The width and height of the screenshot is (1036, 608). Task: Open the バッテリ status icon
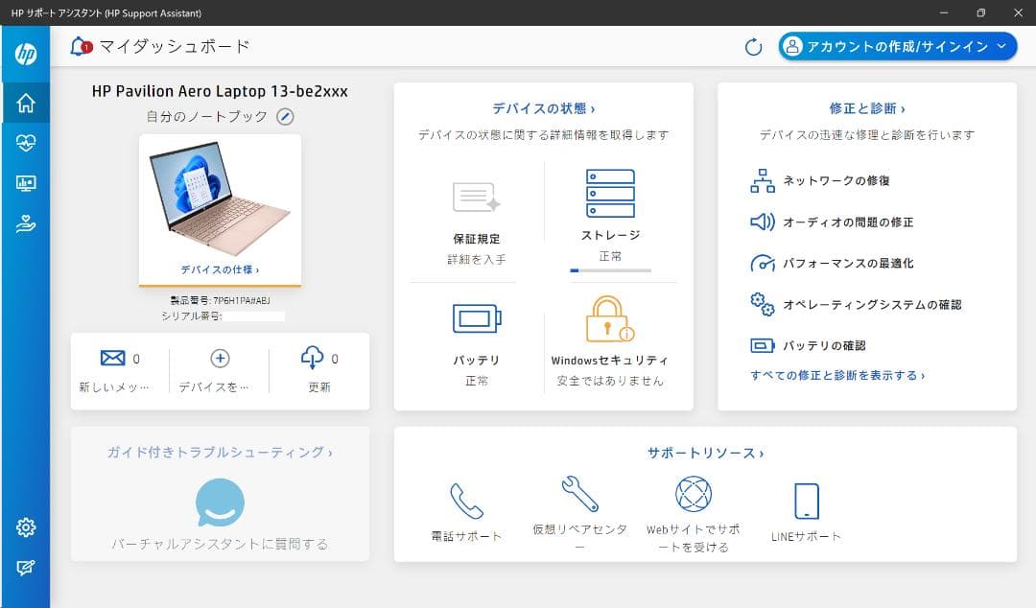click(x=477, y=316)
